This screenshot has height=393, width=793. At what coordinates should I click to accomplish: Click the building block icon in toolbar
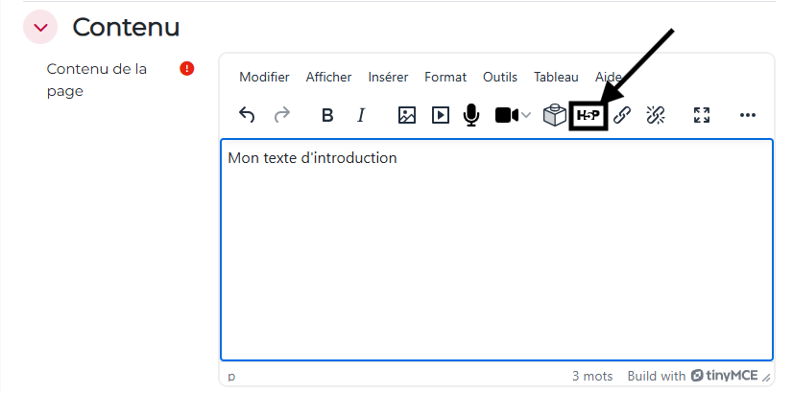(555, 115)
